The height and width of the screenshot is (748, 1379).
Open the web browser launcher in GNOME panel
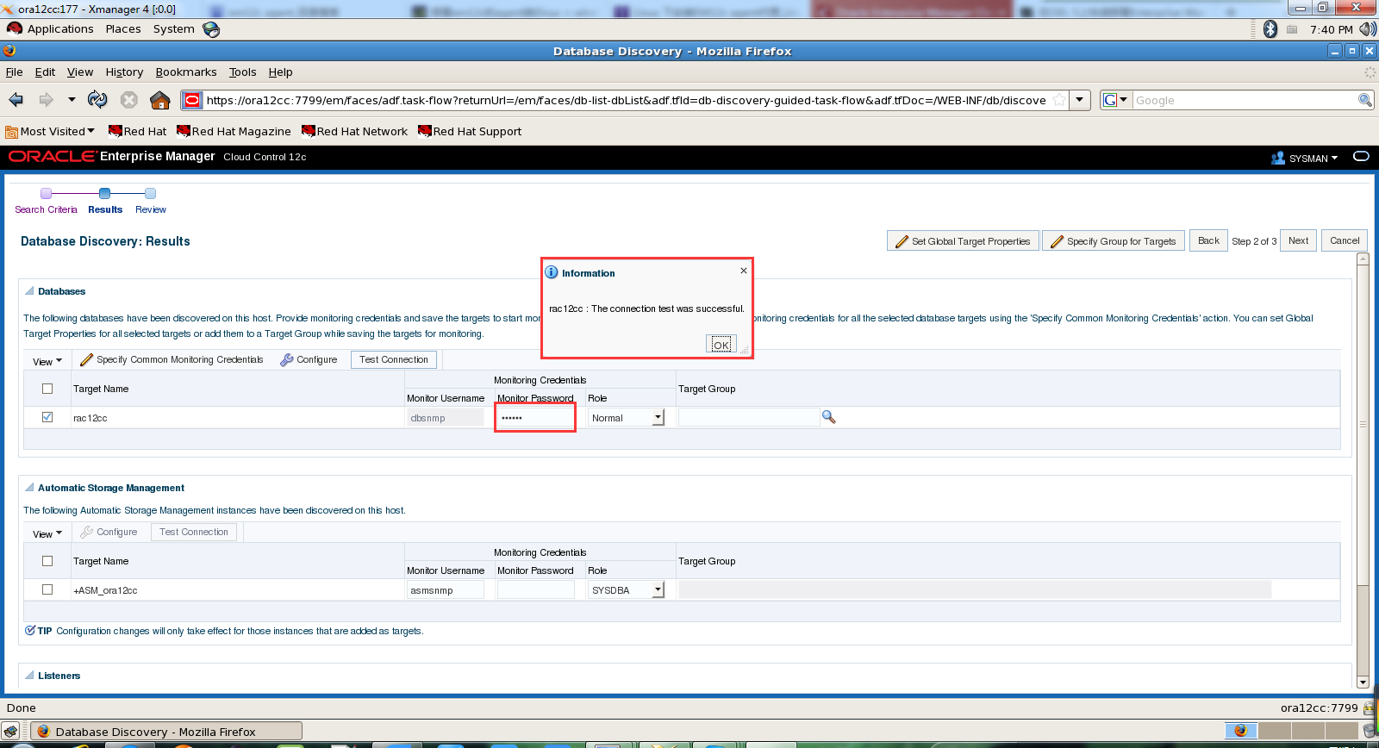click(211, 29)
